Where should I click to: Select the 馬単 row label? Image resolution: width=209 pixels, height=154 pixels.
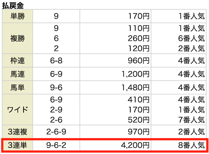coord(17,88)
